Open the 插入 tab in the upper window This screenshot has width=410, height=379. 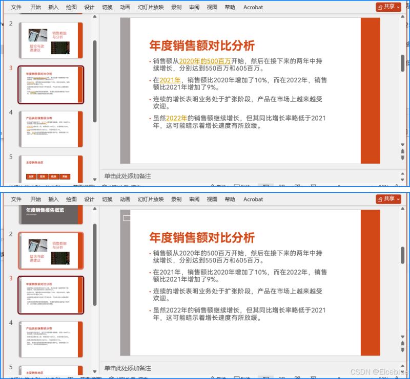click(x=53, y=7)
